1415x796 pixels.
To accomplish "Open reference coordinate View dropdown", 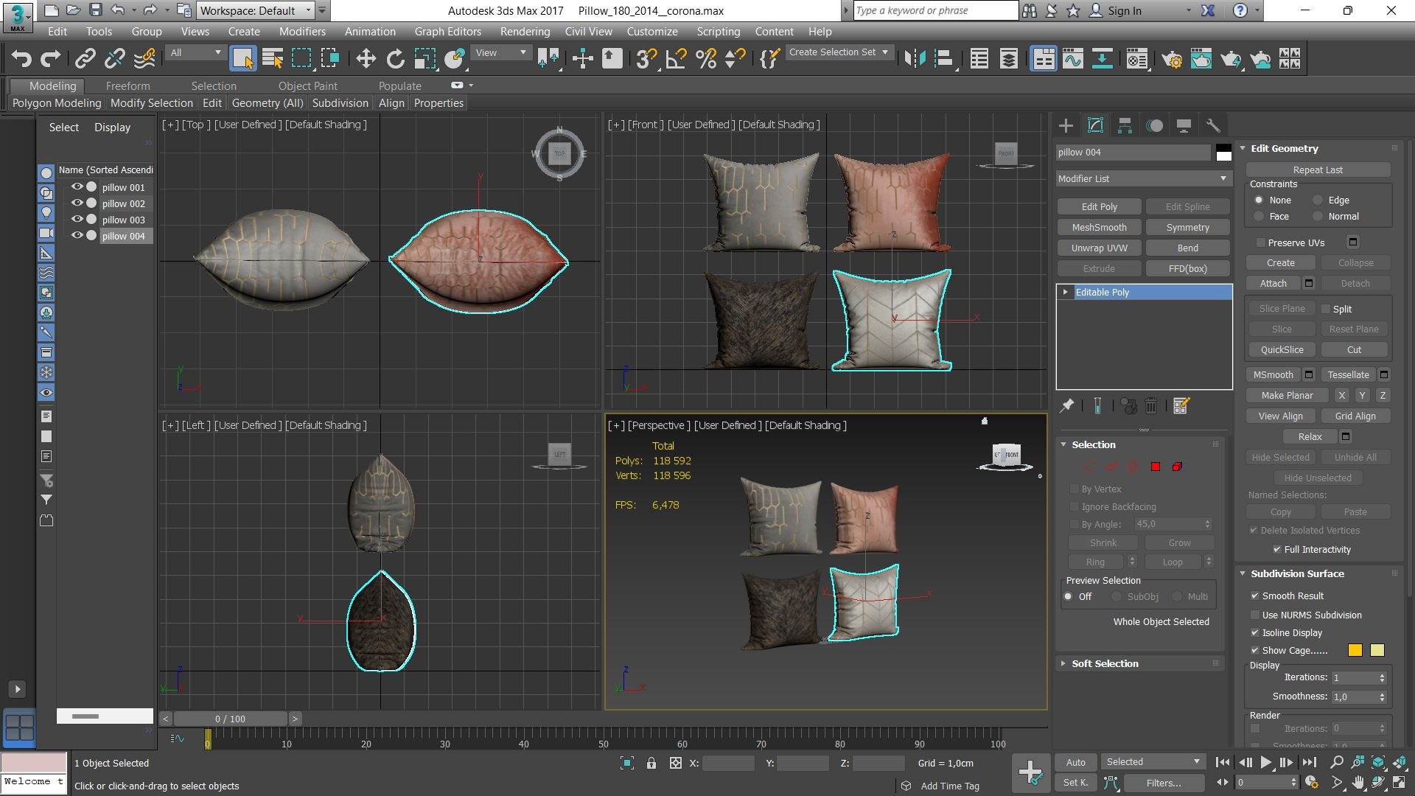I will click(x=500, y=52).
